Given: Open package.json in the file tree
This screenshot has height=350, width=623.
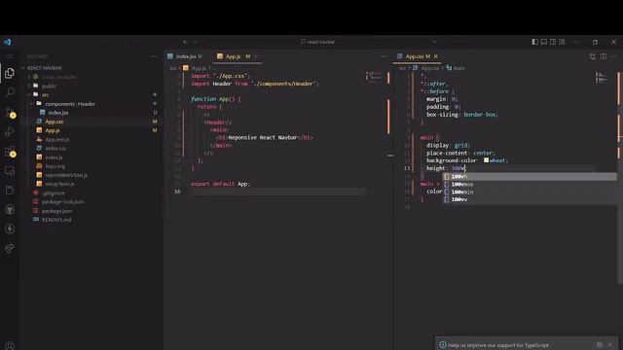Looking at the screenshot, I should [x=56, y=211].
